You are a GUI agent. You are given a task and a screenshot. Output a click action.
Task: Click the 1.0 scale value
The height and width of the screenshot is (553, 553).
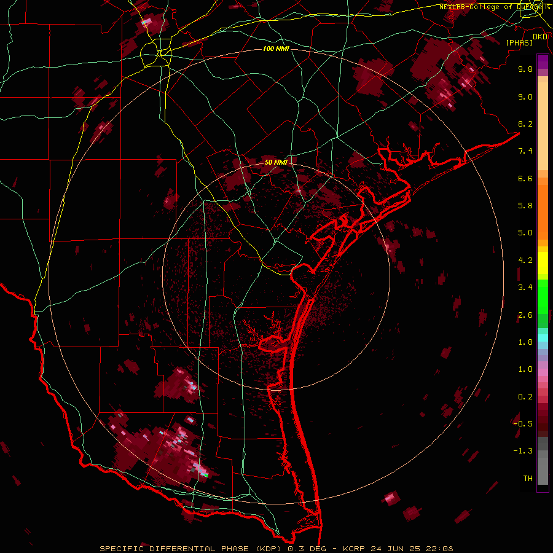pos(525,369)
